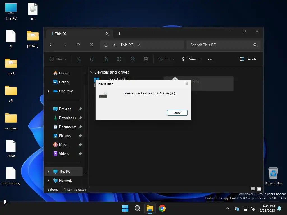287x215 pixels.
Task: Expand the Network tree node
Action: click(x=48, y=181)
